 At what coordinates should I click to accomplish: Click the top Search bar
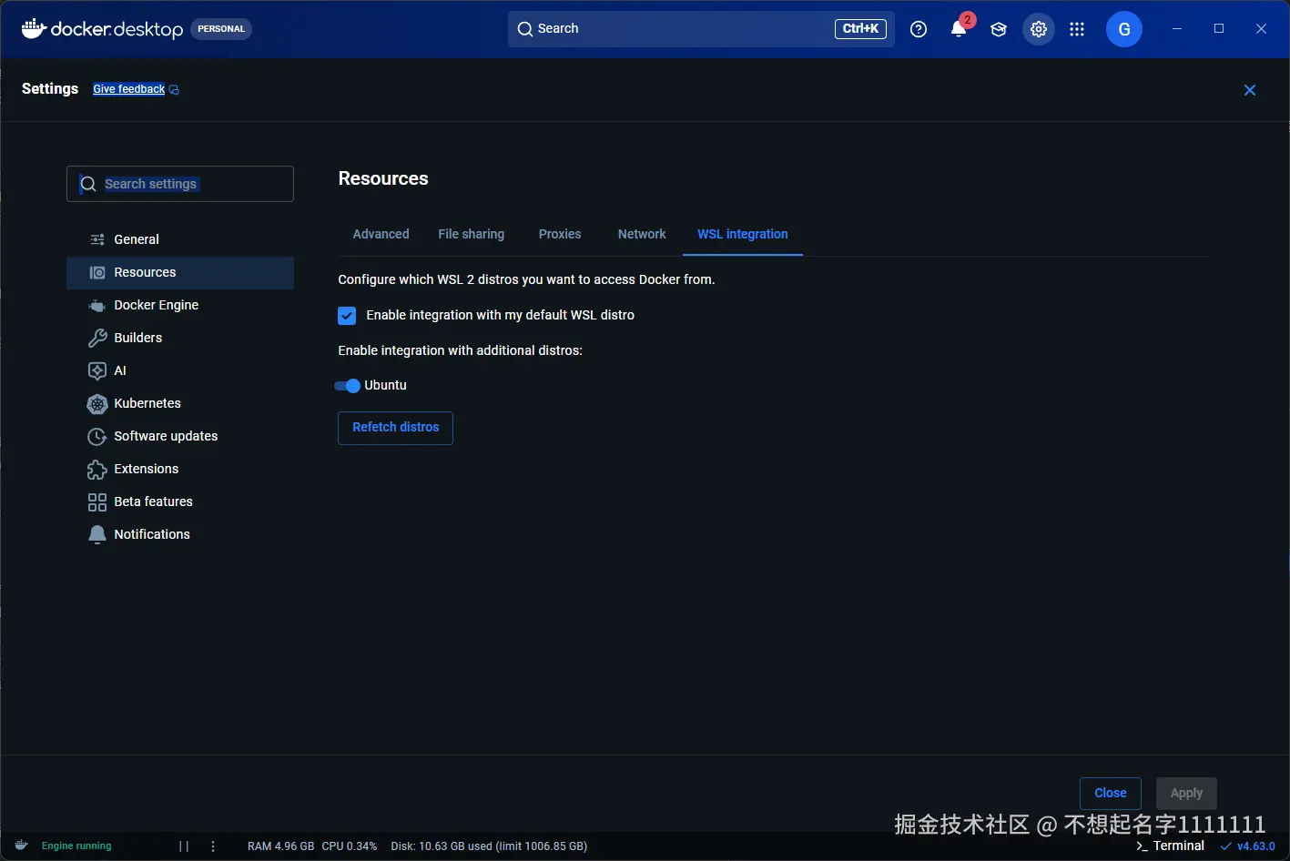point(701,29)
